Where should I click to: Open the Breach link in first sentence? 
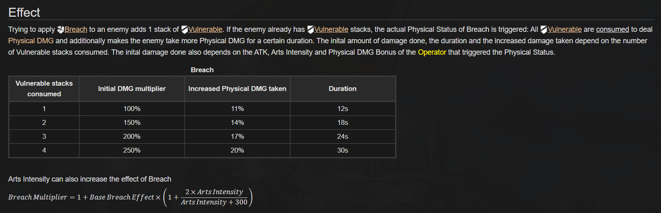click(x=76, y=29)
